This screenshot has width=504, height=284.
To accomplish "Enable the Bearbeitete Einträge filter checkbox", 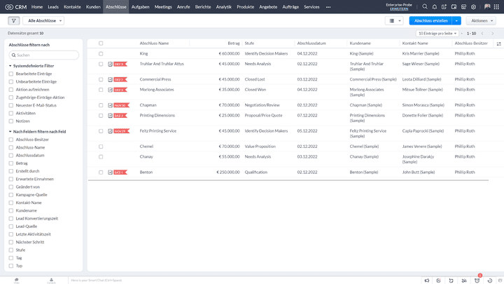I will click(x=10, y=74).
